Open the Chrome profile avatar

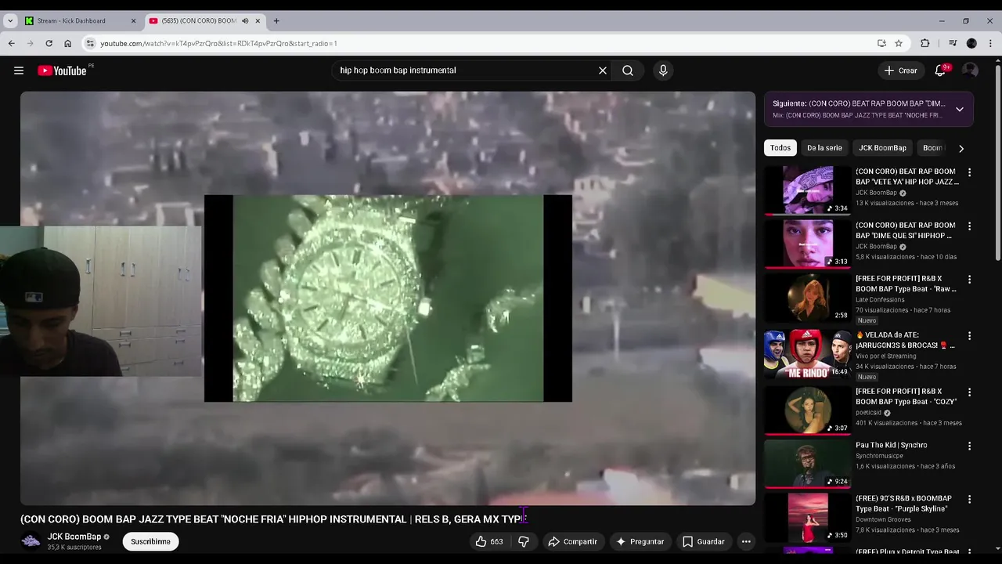[971, 43]
